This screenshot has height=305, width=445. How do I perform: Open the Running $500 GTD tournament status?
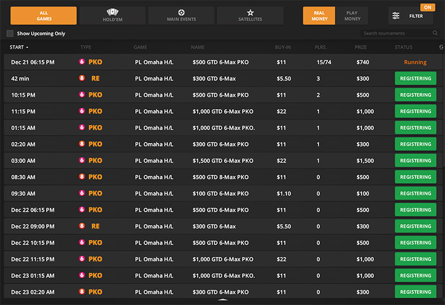pyautogui.click(x=415, y=62)
